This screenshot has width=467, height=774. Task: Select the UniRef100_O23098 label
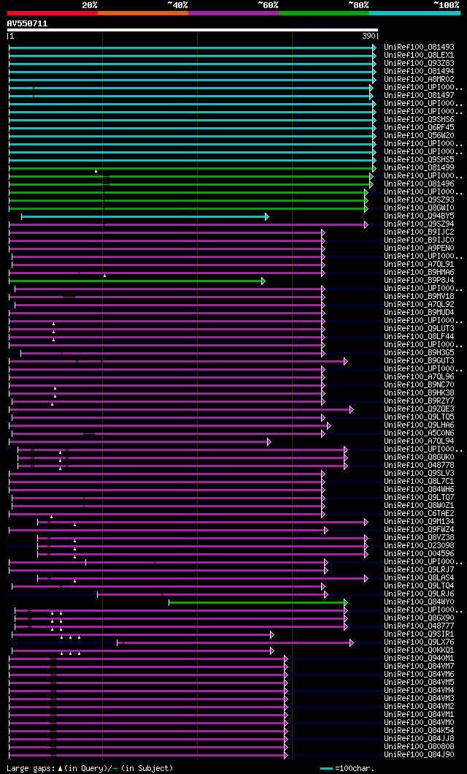tap(420, 546)
